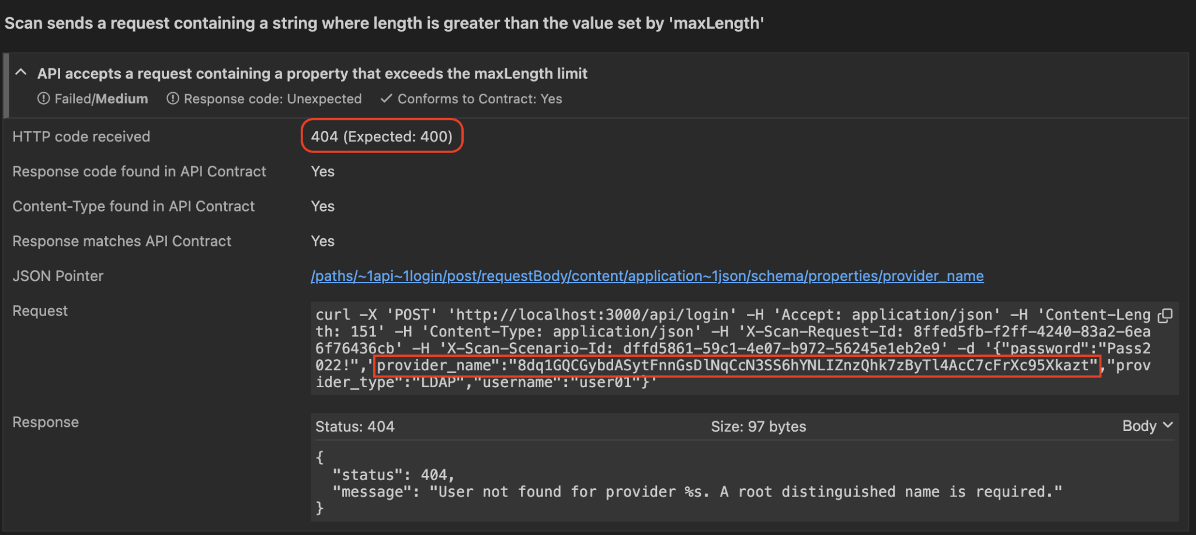The image size is (1196, 535).
Task: Click the HTTP code received label
Action: [x=81, y=136]
